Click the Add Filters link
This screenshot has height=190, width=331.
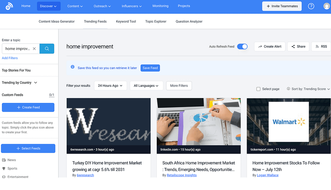(10, 58)
